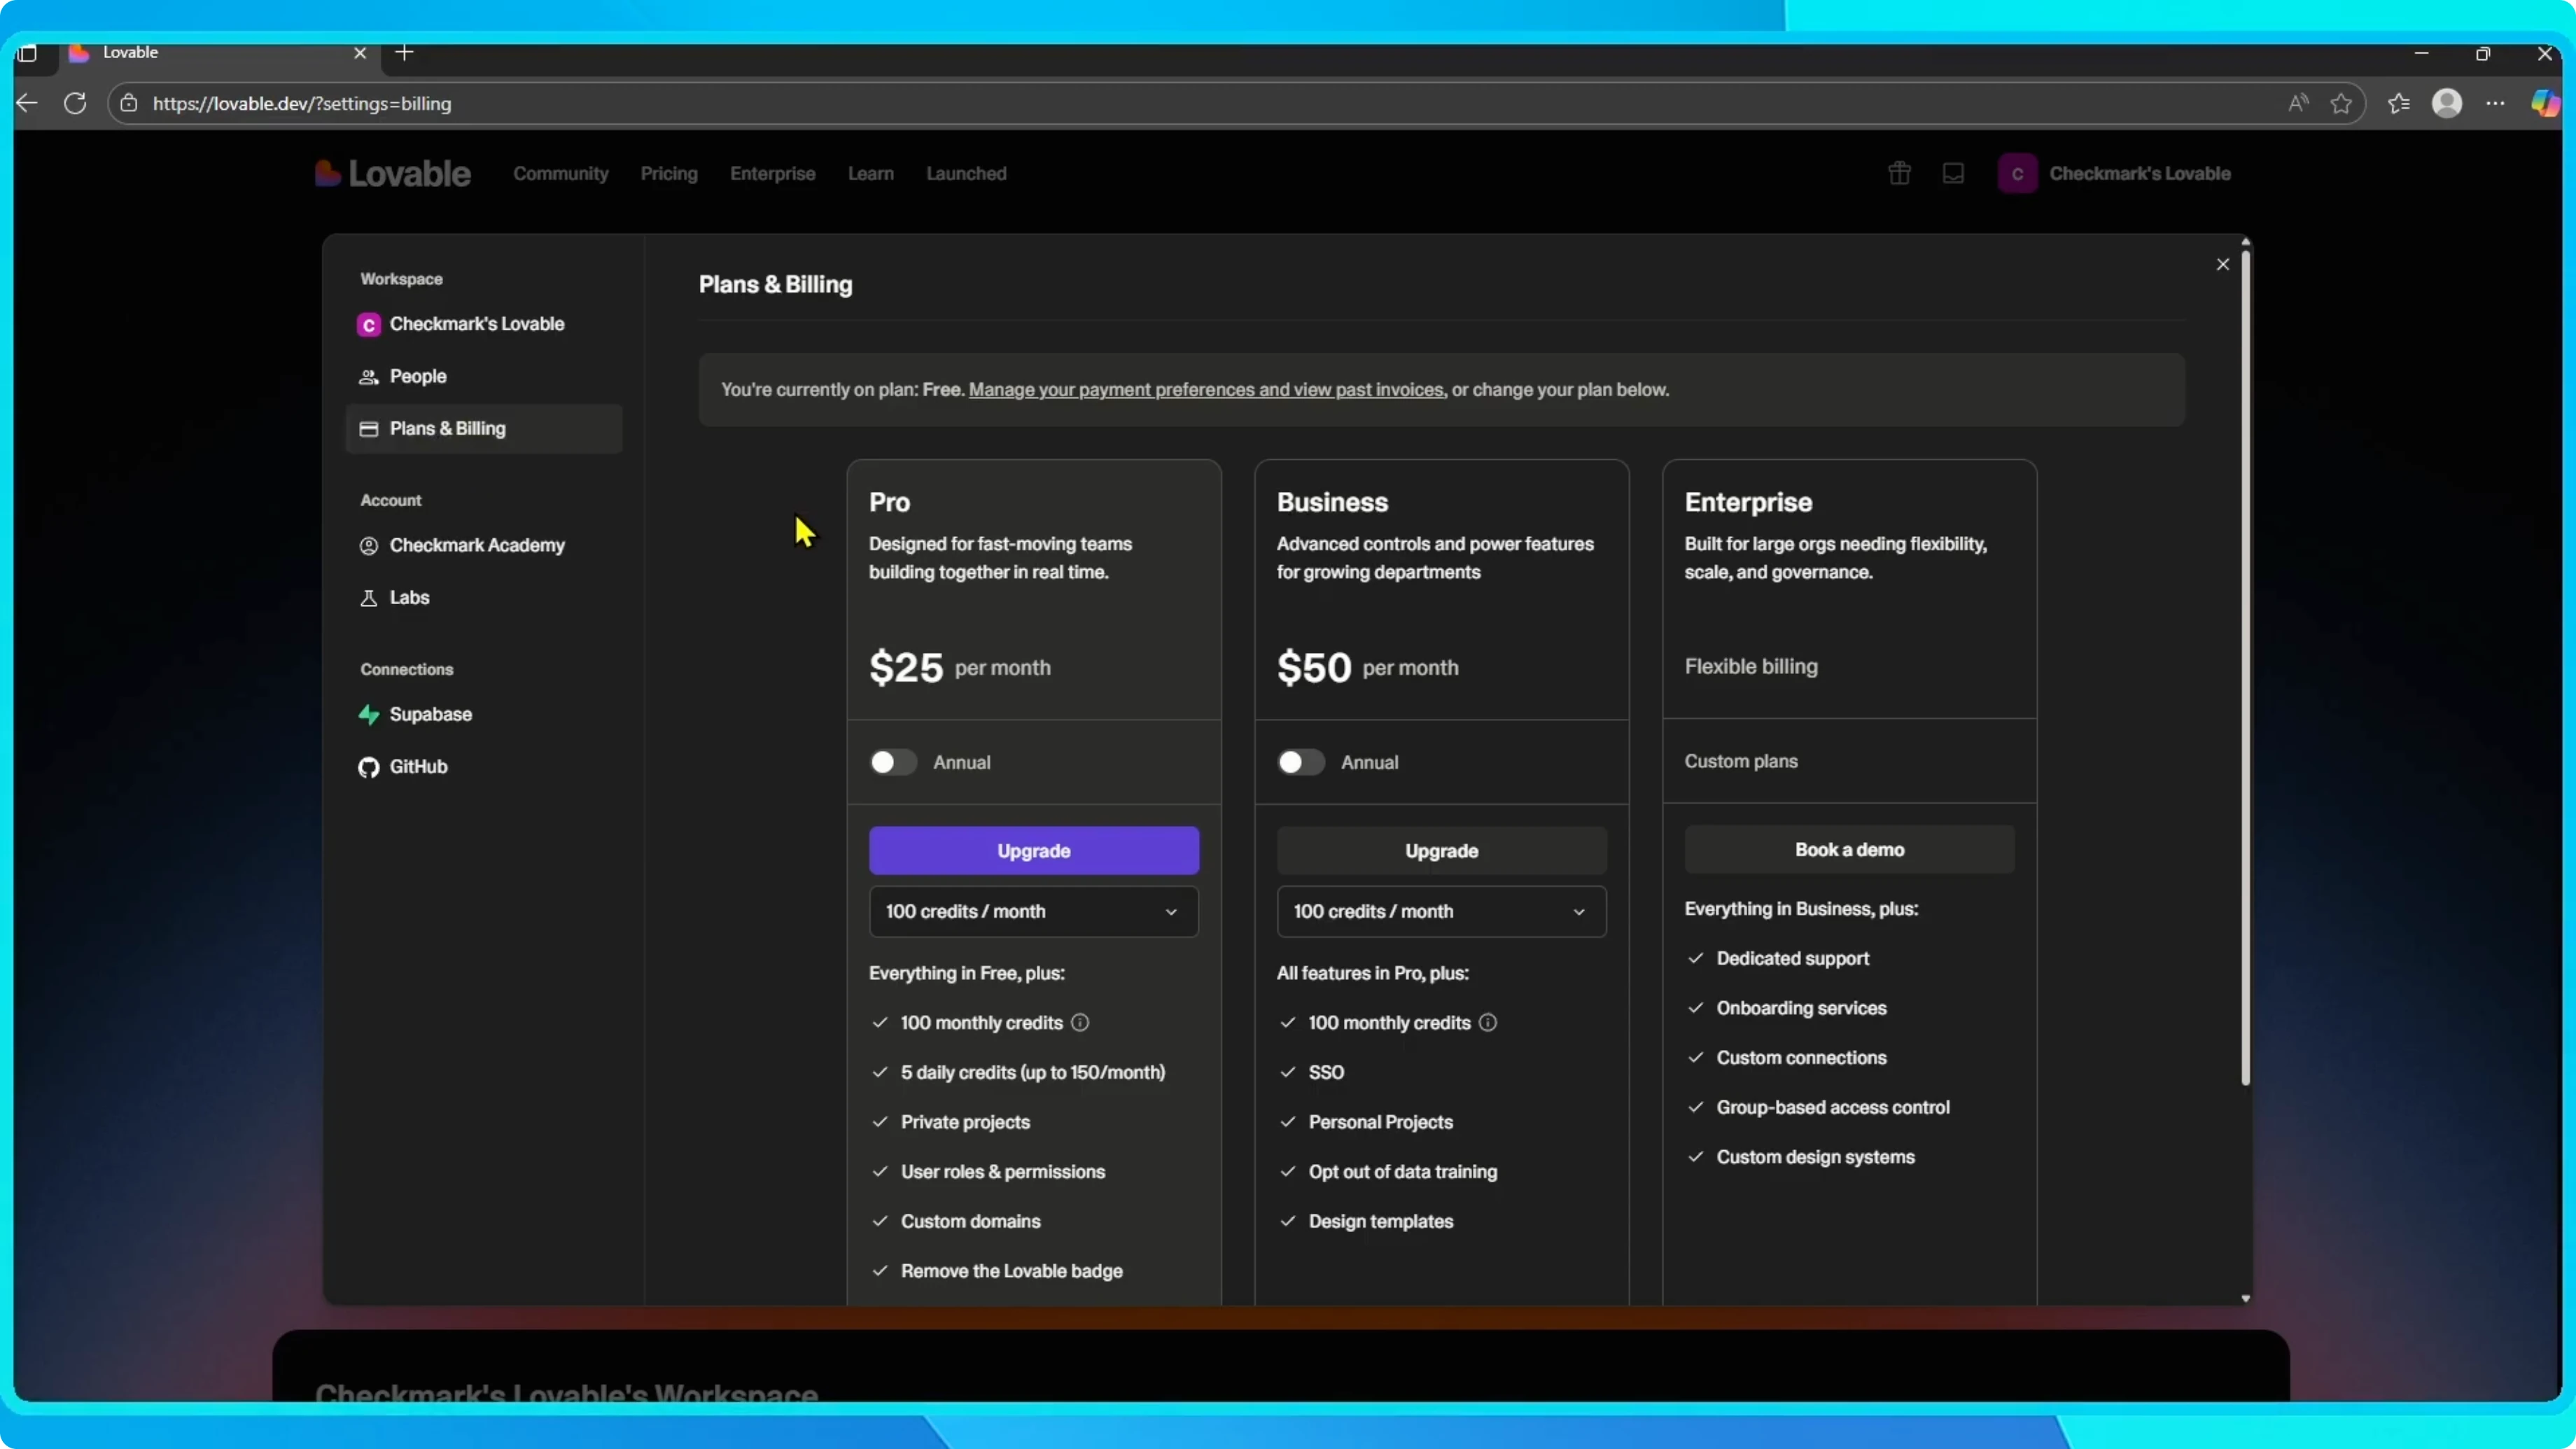This screenshot has width=2576, height=1449.
Task: Toggle Annual billing on the Pro plan
Action: click(x=892, y=762)
